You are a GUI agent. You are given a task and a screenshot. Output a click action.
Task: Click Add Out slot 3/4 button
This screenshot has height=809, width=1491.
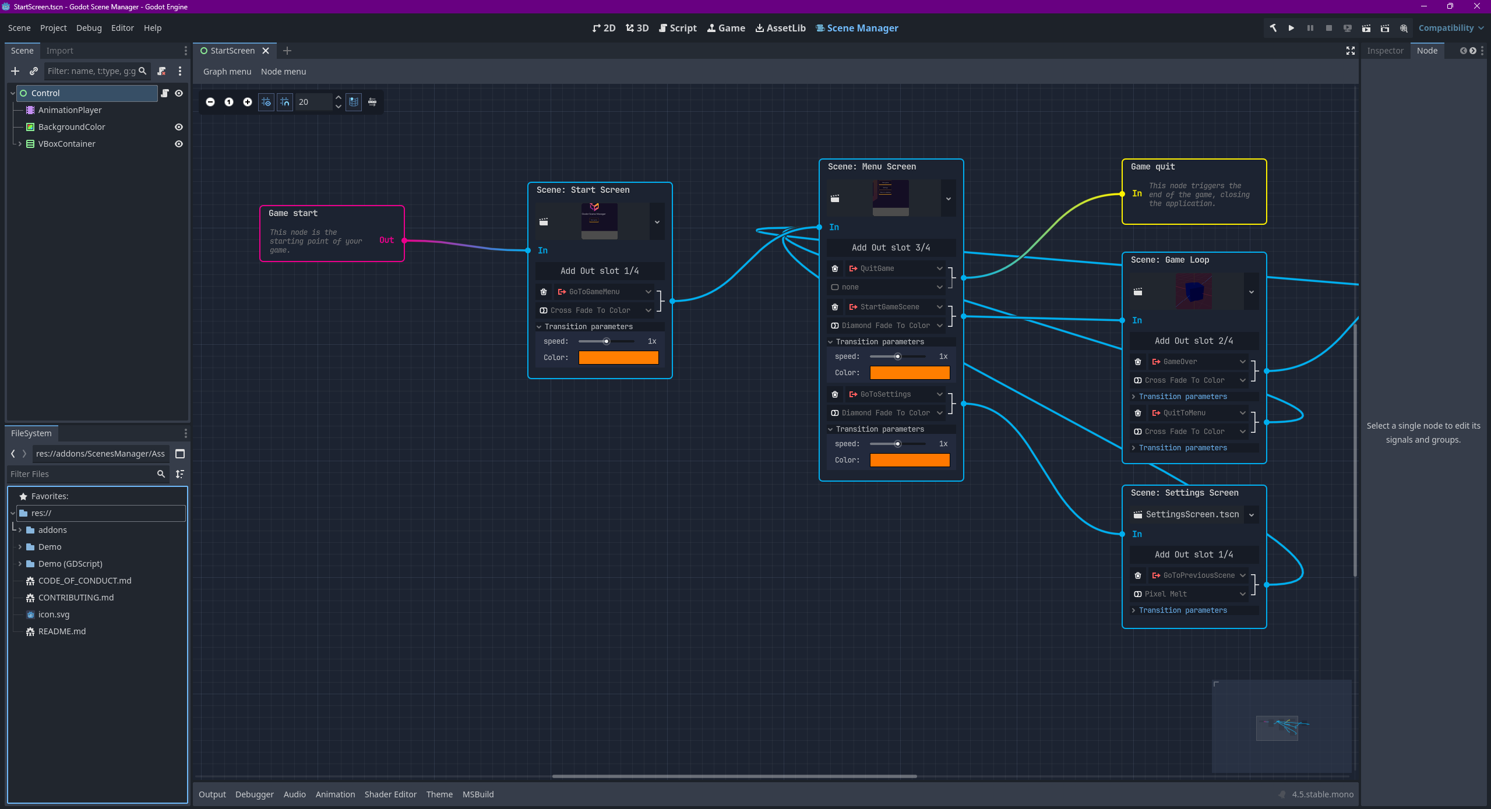point(890,248)
